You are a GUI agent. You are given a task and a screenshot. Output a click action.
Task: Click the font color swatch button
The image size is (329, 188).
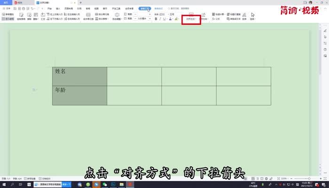[170, 19]
